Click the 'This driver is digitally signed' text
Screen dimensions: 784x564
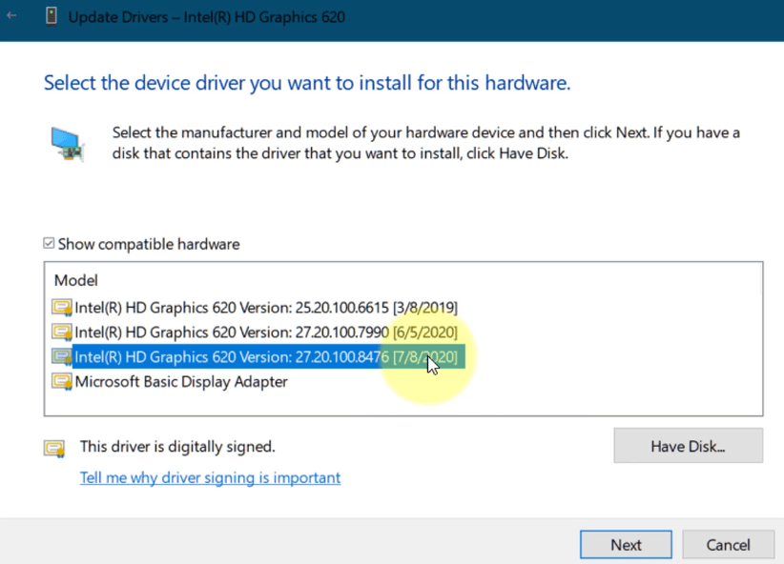(177, 446)
